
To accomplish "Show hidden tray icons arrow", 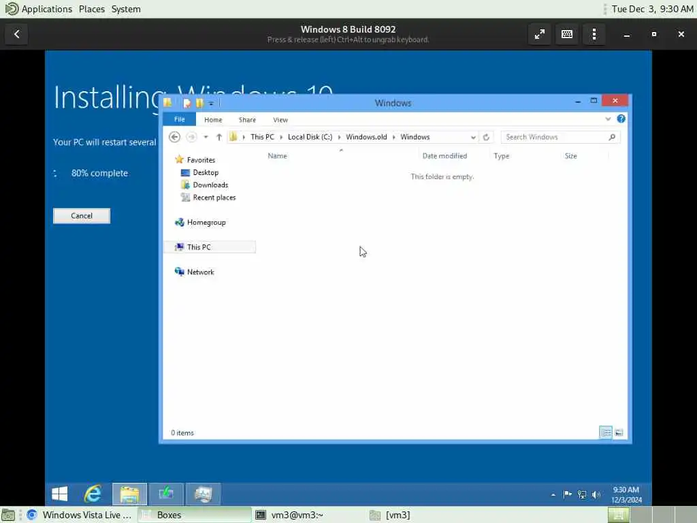I will [553, 494].
